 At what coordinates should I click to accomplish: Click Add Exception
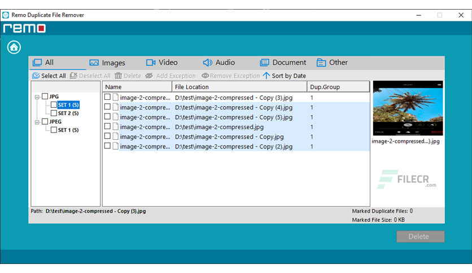click(x=171, y=76)
